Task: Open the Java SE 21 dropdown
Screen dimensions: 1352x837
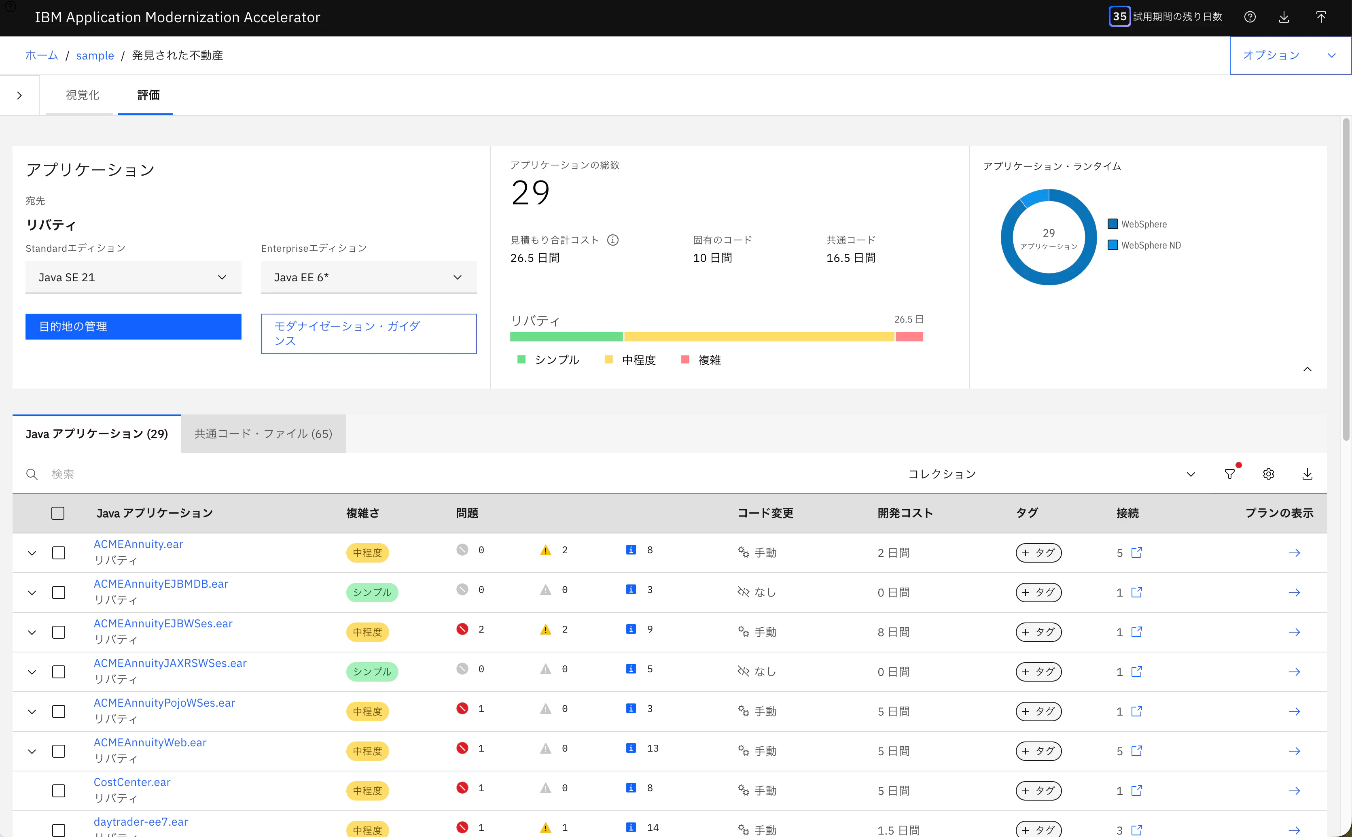Action: tap(134, 277)
